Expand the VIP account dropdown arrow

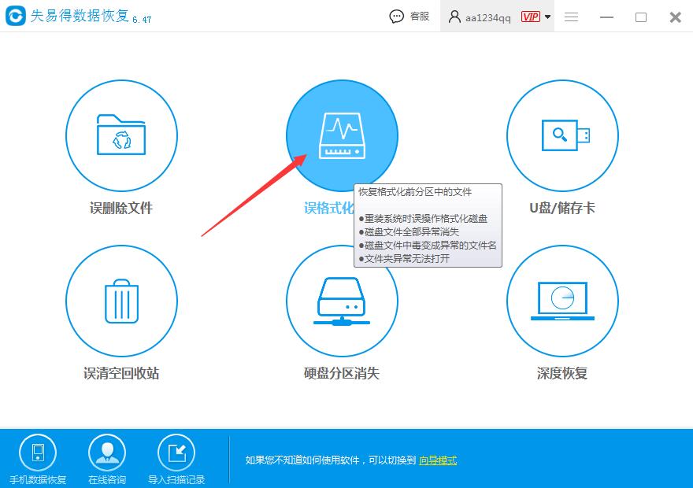tap(547, 16)
